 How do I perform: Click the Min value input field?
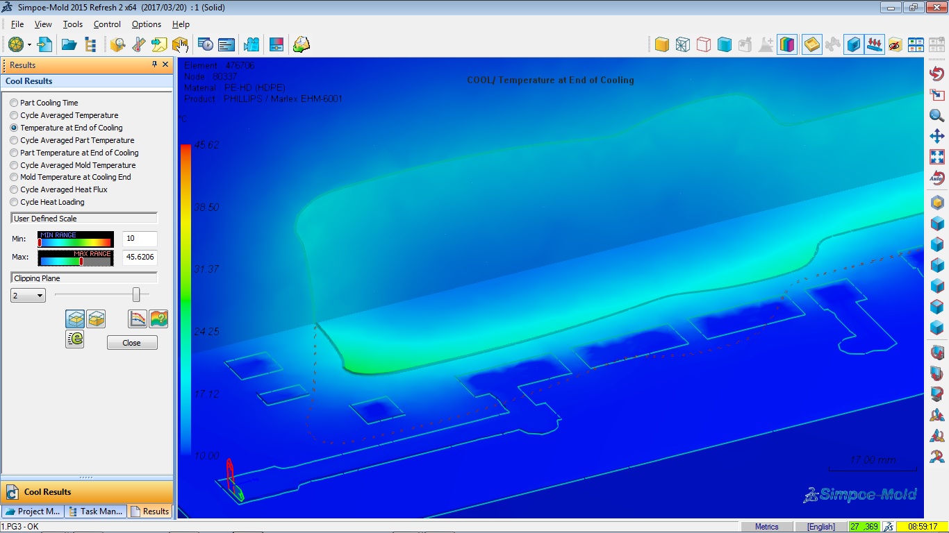140,239
